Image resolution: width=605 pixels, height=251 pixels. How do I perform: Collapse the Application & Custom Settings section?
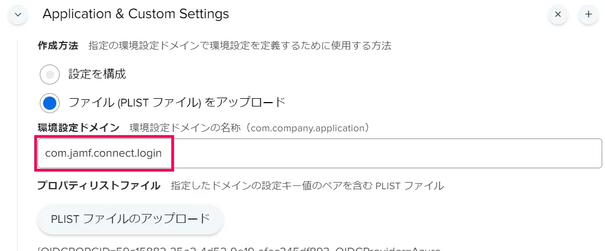(17, 14)
